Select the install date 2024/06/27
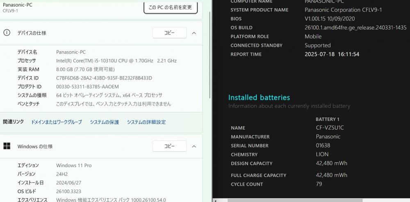 pos(68,183)
